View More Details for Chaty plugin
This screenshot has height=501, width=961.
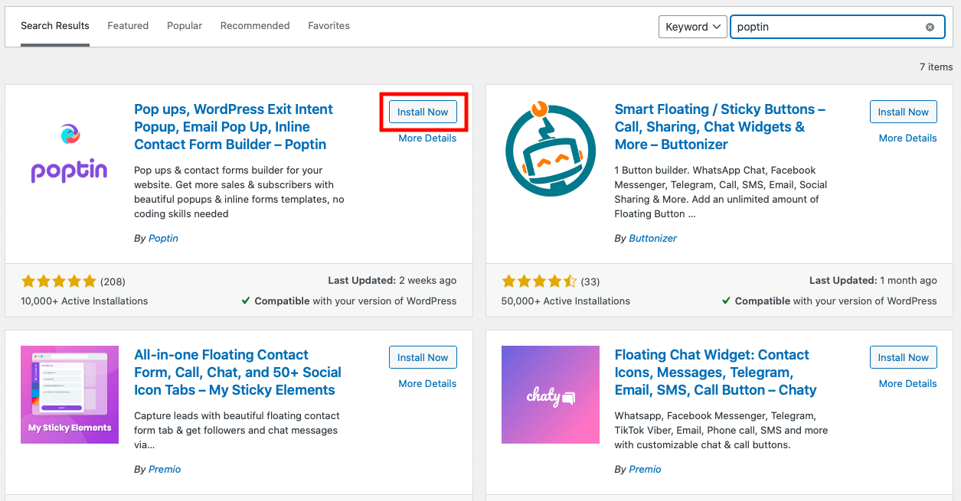908,384
